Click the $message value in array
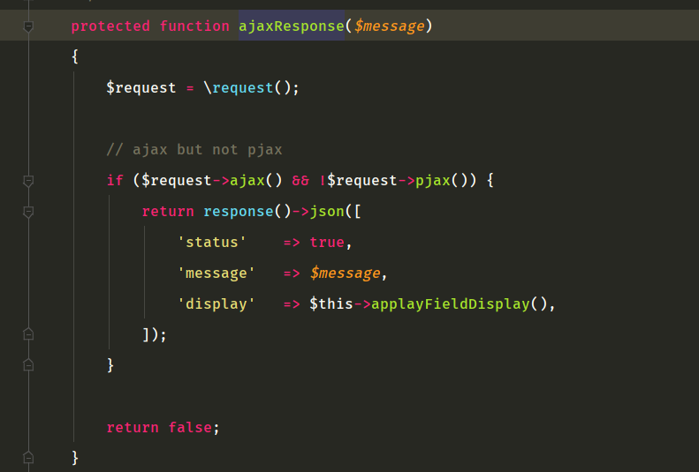Screen dimensions: 699x472 (x=345, y=273)
